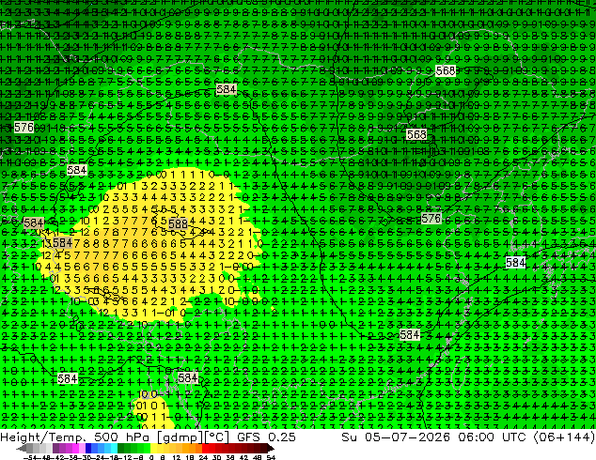Click the 576 label on the right side
The width and height of the screenshot is (596, 460).
tap(431, 218)
